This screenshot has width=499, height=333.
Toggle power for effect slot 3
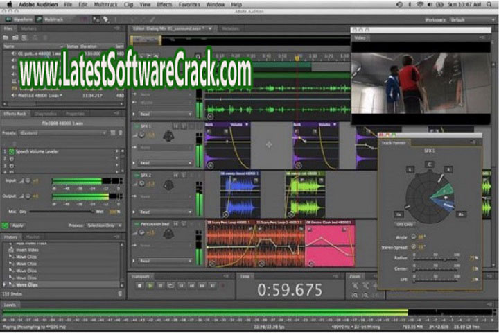coord(12,166)
